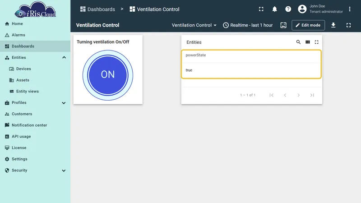The width and height of the screenshot is (361, 203).
Task: Click the download dashboard icon
Action: pyautogui.click(x=333, y=25)
